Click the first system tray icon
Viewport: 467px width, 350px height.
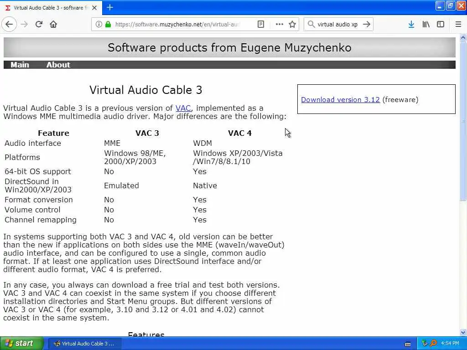[425, 343]
